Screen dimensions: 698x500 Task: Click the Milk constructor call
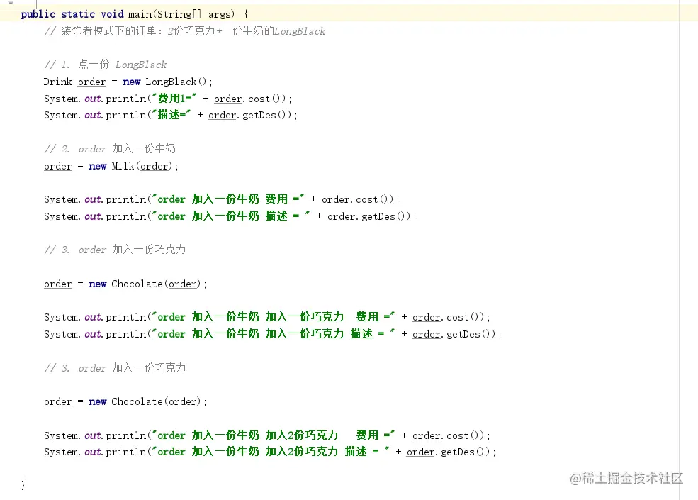pyautogui.click(x=123, y=166)
